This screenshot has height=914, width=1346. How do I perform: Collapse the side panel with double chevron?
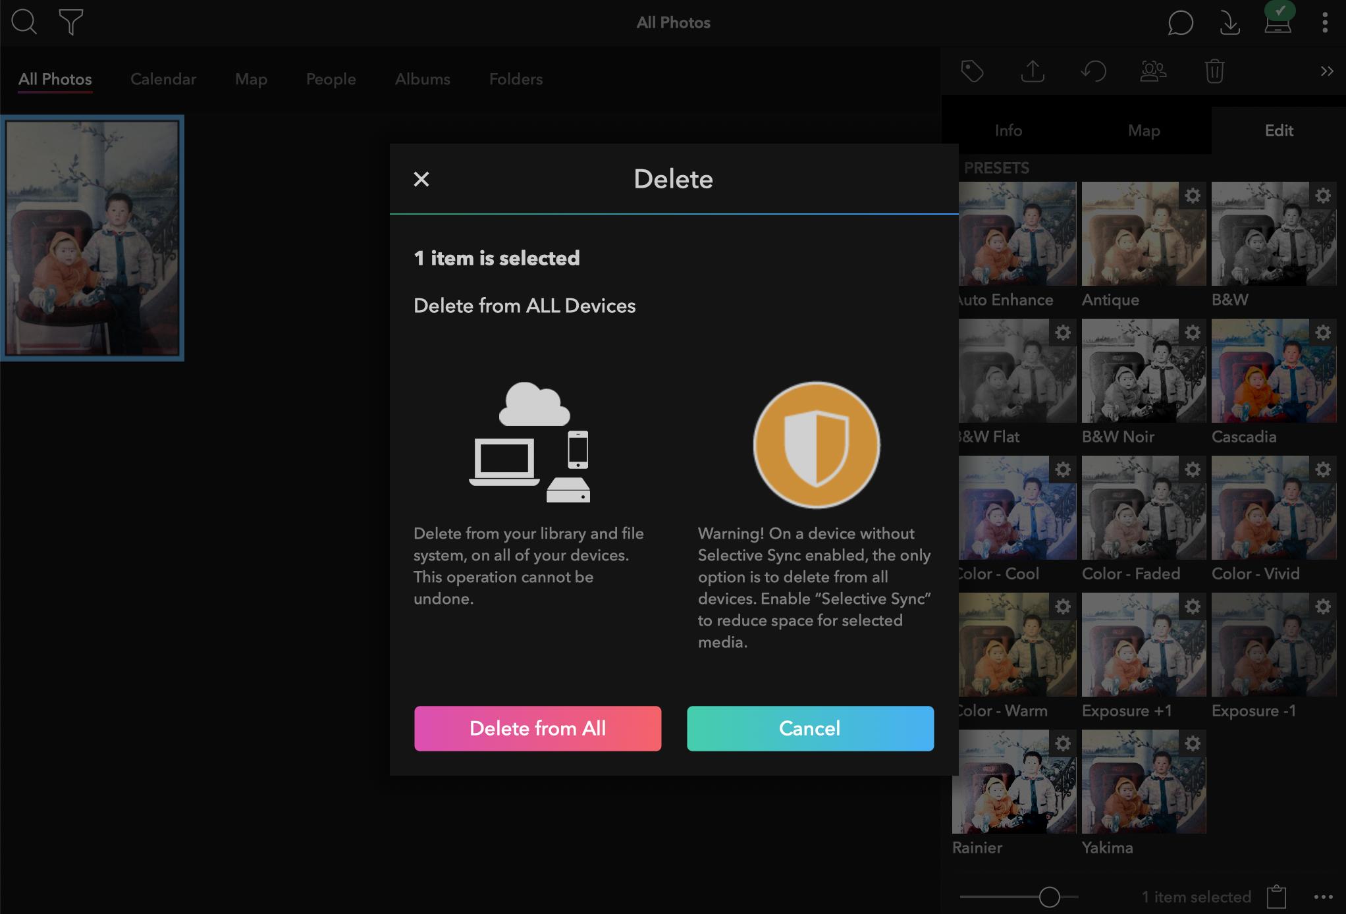click(x=1326, y=71)
